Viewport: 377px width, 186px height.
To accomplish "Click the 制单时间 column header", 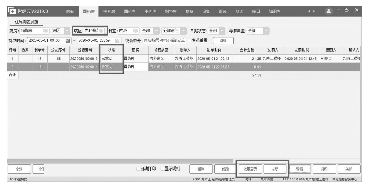I will 214,50.
